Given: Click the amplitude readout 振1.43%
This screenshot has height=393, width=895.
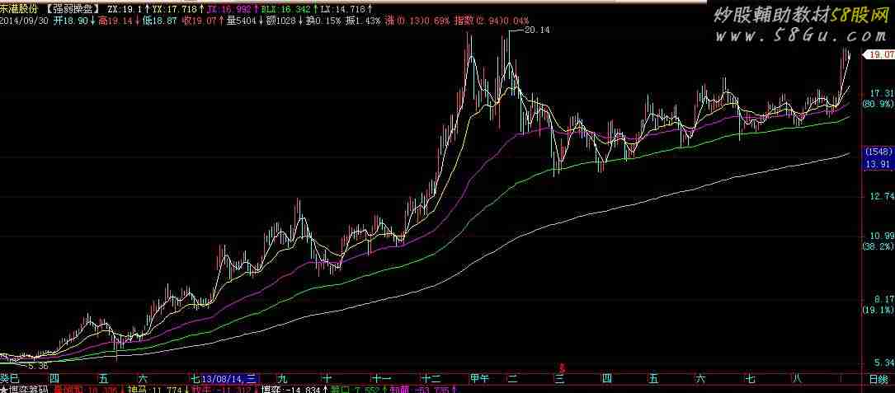Looking at the screenshot, I should (x=364, y=21).
